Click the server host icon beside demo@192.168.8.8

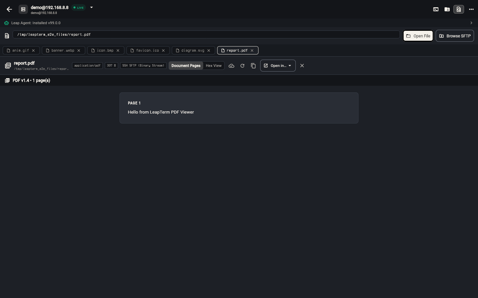[23, 9]
